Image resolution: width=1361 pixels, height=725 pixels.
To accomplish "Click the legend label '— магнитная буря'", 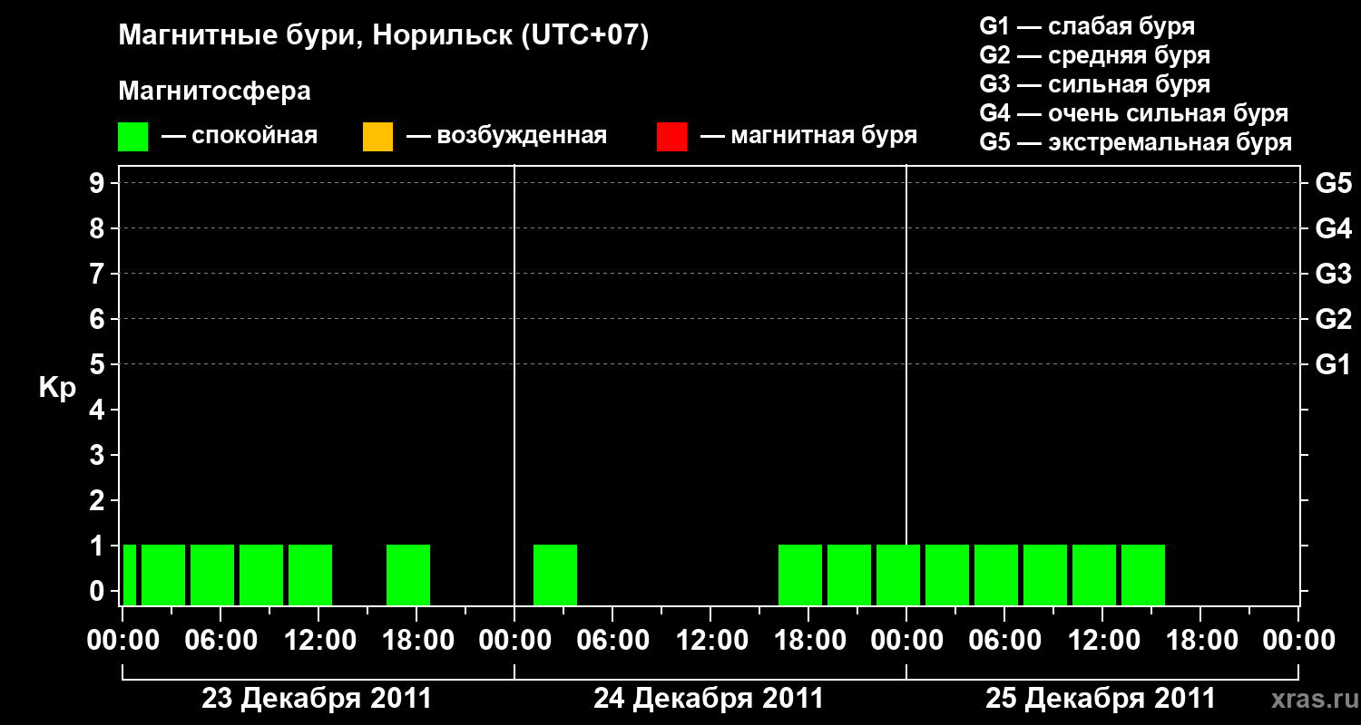I will pos(809,136).
